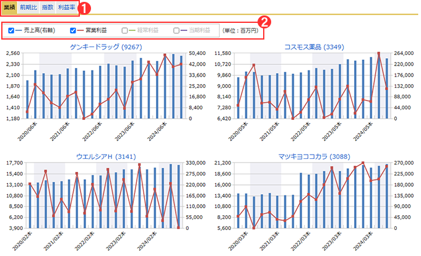The width and height of the screenshot is (421, 256).
Task: Open the マツキヨココカラ (3088) link
Action: point(314,156)
